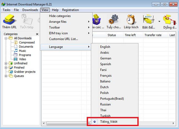This screenshot has width=179, height=129.
Task: Open the Start queue dropdown arrow
Action: (x=159, y=21)
